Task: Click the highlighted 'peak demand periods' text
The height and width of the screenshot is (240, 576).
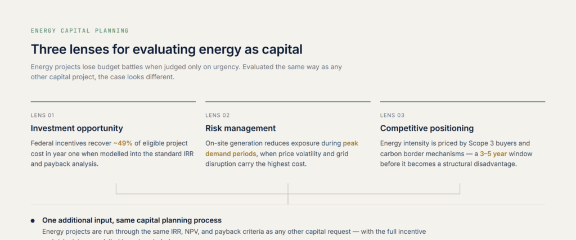Action: 282,148
